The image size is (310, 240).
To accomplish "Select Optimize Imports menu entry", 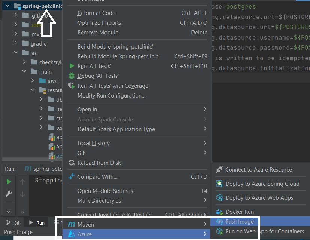I will click(x=137, y=23).
